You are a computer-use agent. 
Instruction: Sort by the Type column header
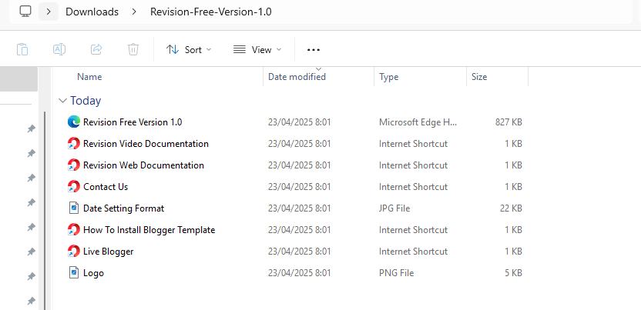coord(389,77)
